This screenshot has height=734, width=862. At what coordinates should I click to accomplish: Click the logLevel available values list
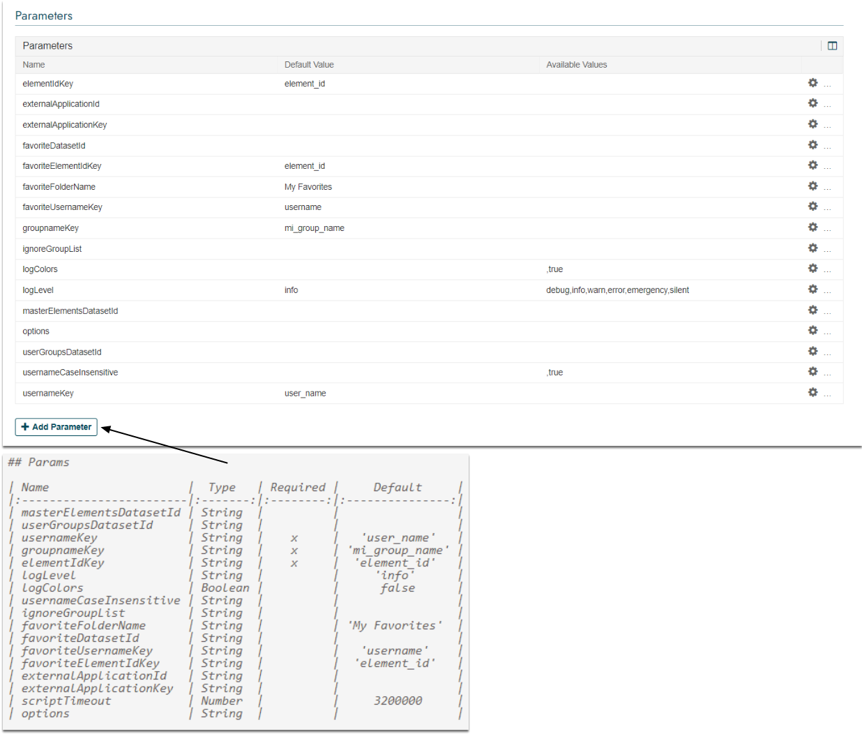click(617, 290)
